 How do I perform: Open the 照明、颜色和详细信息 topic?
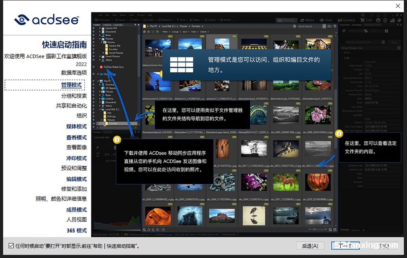point(61,199)
